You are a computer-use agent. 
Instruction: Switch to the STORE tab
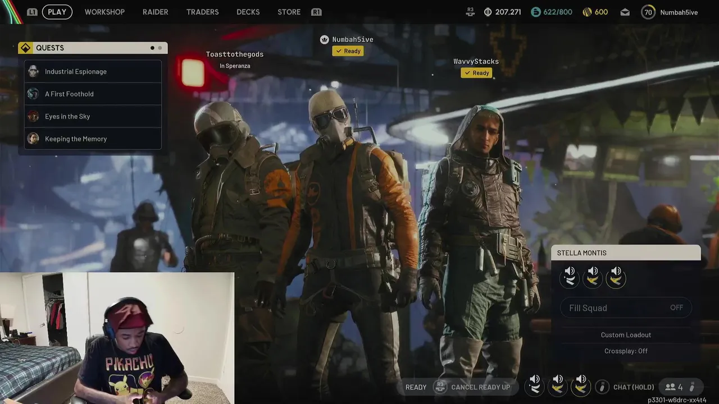point(289,12)
